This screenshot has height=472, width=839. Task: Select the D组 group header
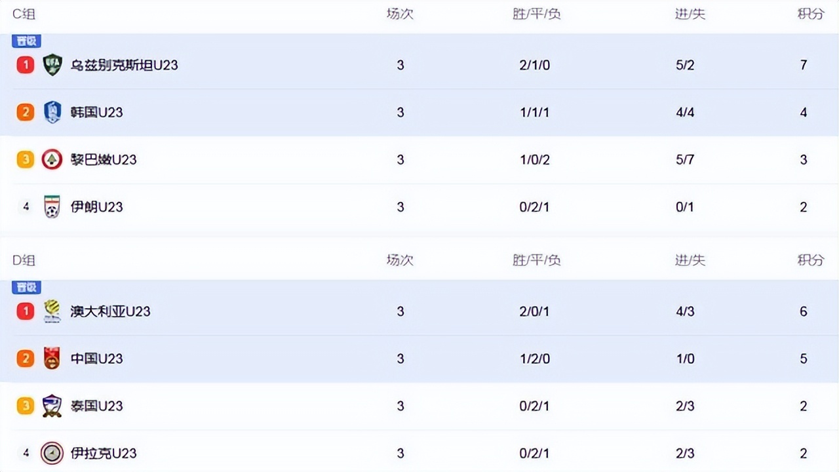click(24, 260)
